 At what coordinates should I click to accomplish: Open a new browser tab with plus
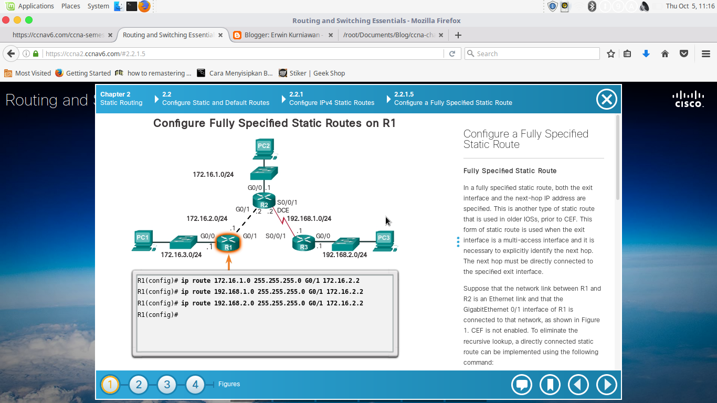(459, 35)
